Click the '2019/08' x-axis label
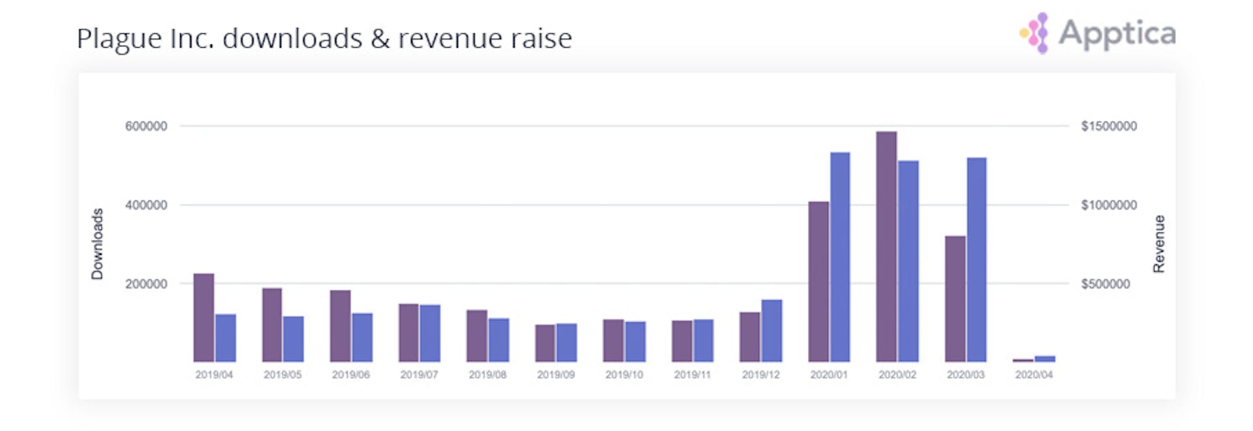This screenshot has width=1253, height=431. point(487,375)
